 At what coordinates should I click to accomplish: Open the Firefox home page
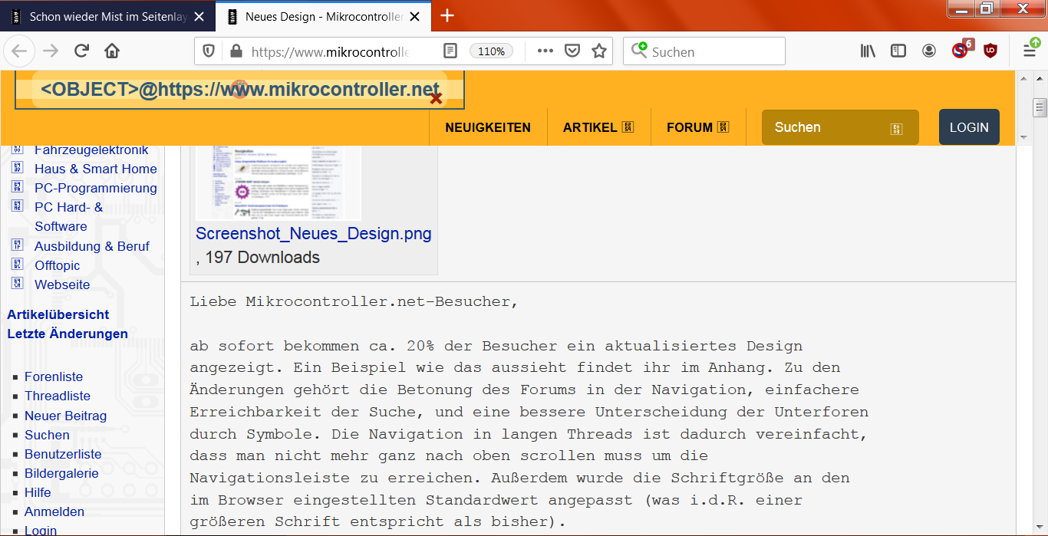[112, 51]
